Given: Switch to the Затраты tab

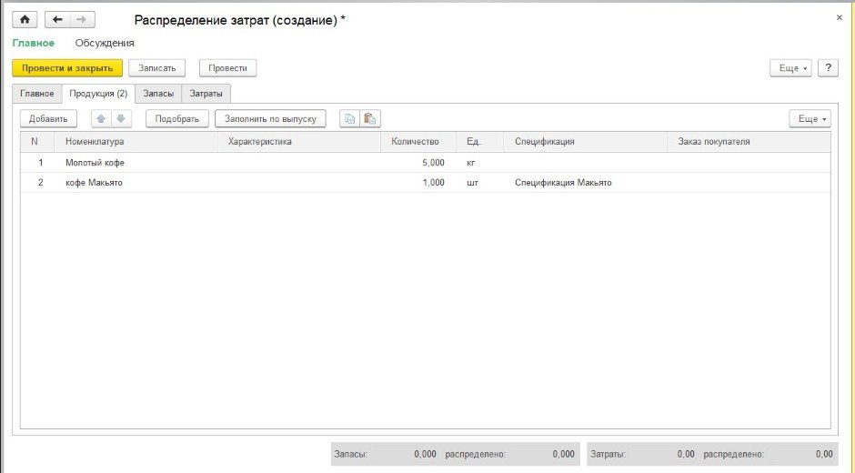Looking at the screenshot, I should 206,94.
